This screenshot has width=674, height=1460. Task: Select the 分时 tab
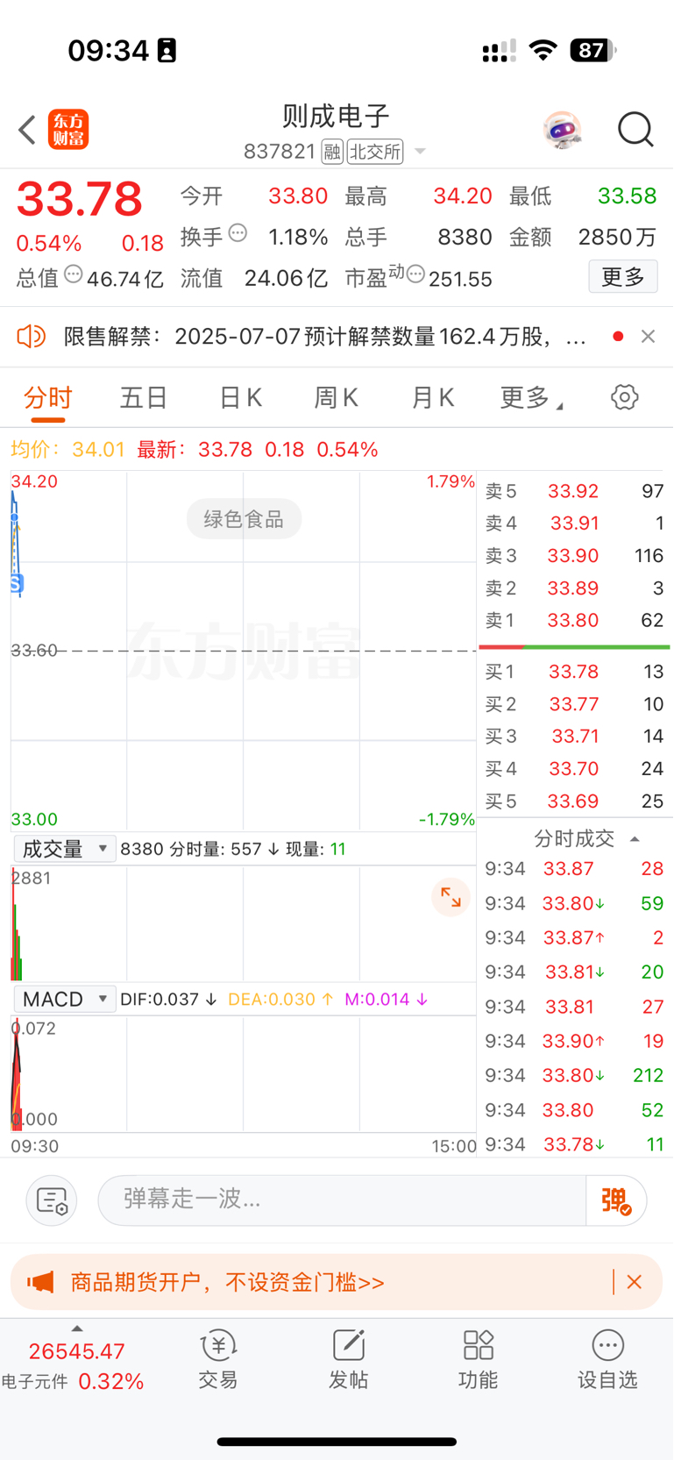point(48,398)
